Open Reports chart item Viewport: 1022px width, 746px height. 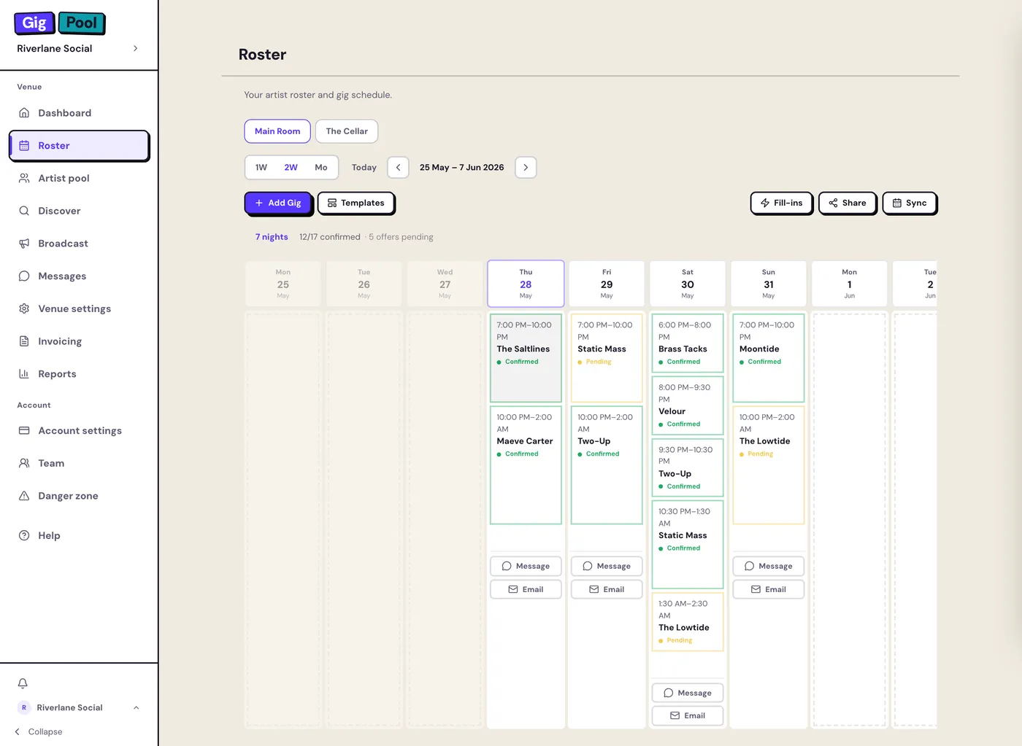pos(79,374)
